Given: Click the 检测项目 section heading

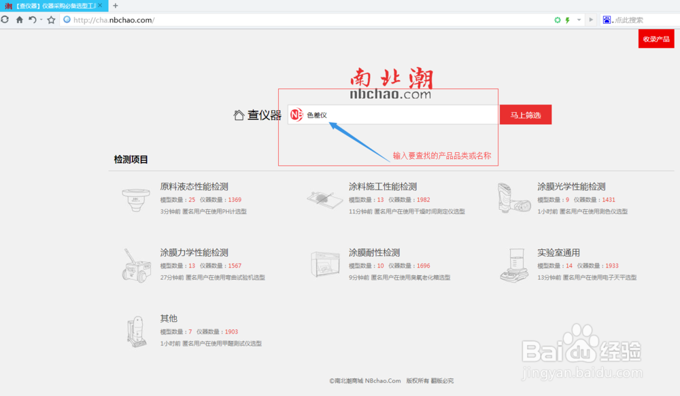Looking at the screenshot, I should point(131,160).
